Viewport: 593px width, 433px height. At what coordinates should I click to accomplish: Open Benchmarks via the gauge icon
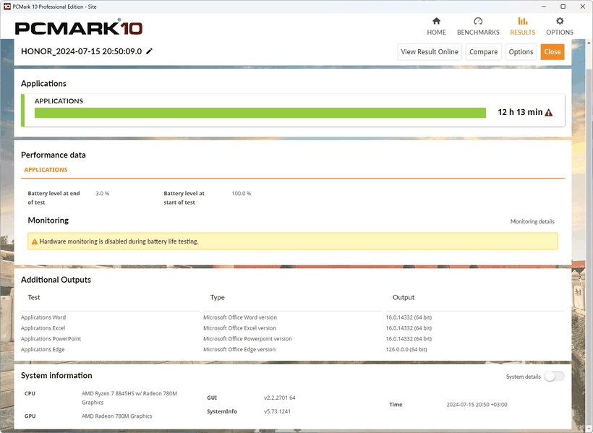point(478,21)
